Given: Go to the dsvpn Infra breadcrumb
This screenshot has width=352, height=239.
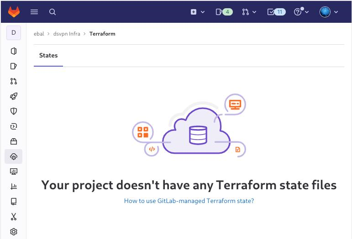Looking at the screenshot, I should 67,34.
